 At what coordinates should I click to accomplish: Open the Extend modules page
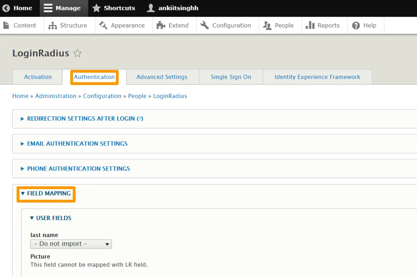(173, 25)
